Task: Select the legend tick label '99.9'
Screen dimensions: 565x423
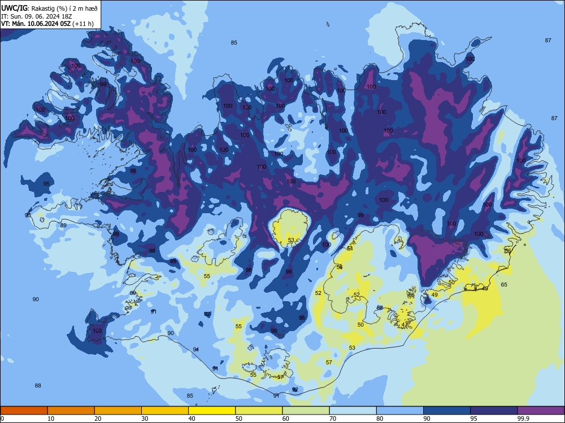Action: click(523, 418)
